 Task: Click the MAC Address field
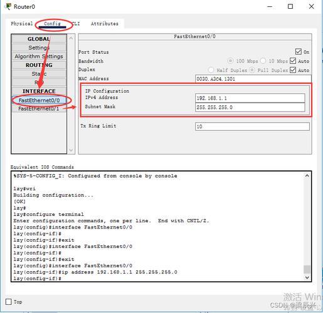253,79
